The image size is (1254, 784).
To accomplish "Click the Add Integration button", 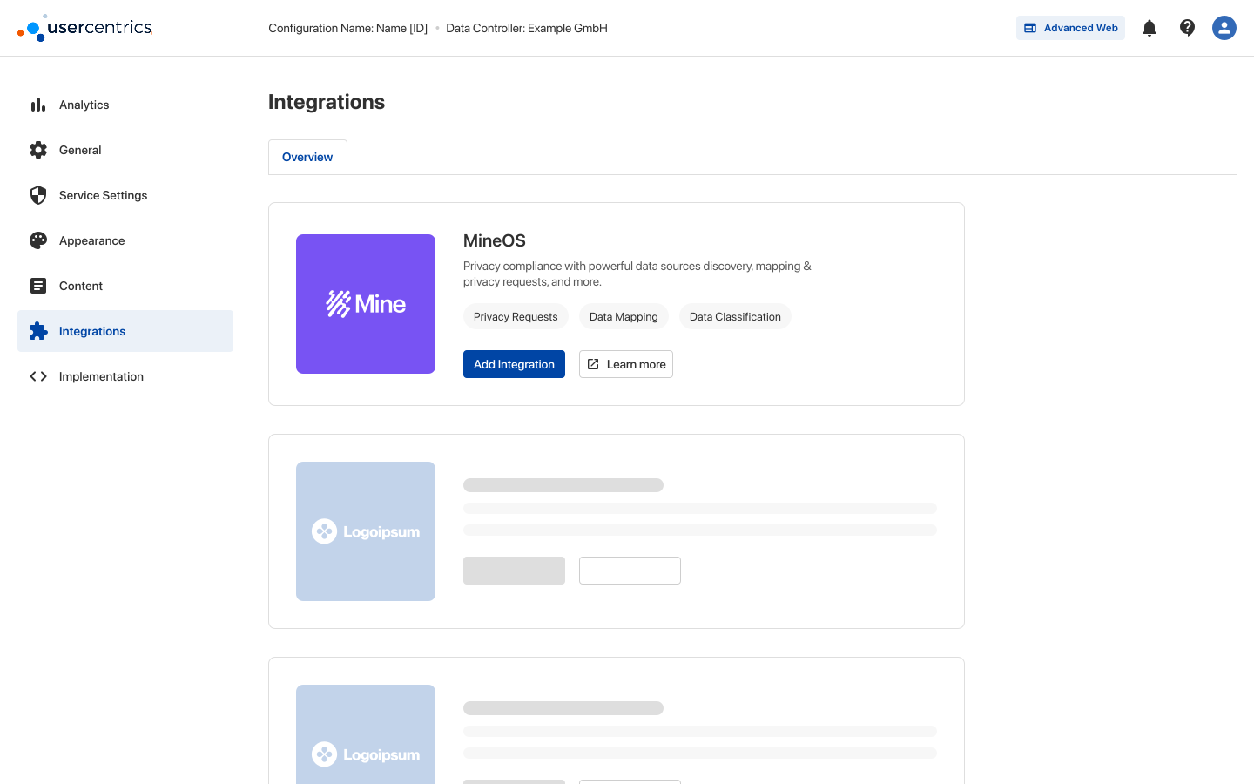I will click(514, 364).
